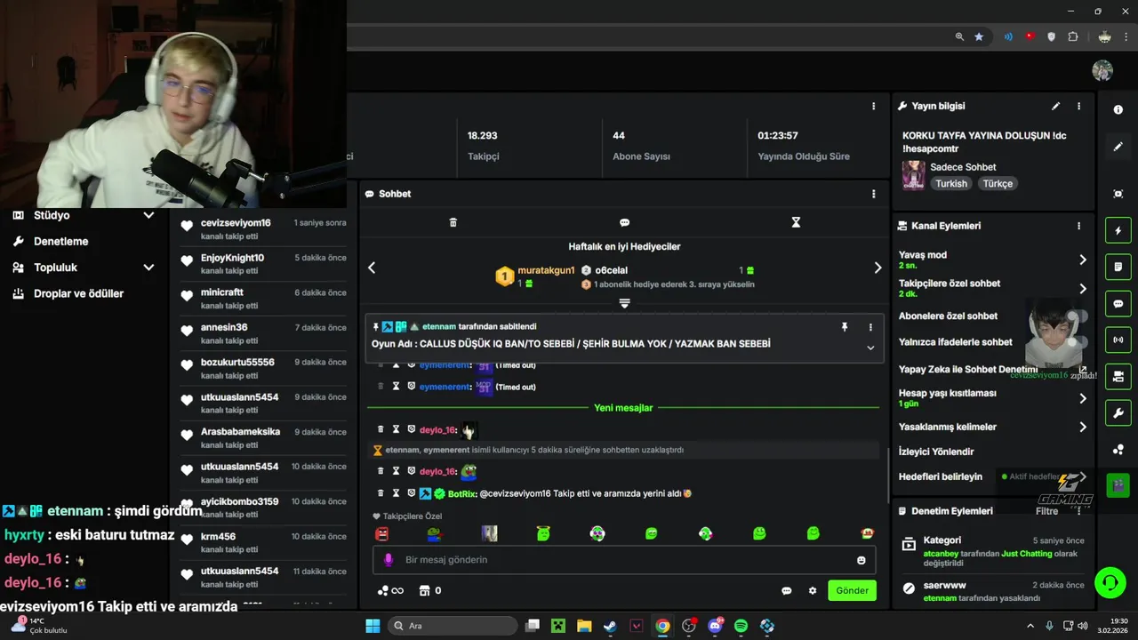Open Kanal Eylemleri three-dot menu
Image resolution: width=1138 pixels, height=640 pixels.
point(1079,226)
